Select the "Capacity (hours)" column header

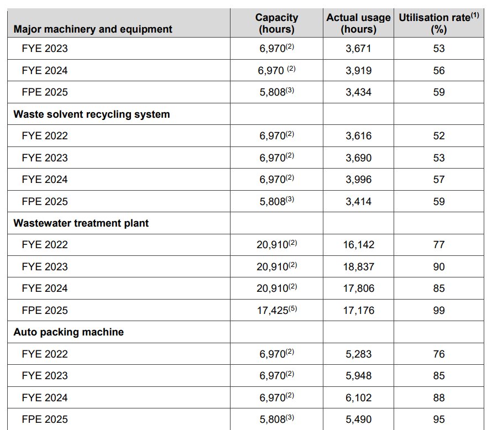click(276, 23)
